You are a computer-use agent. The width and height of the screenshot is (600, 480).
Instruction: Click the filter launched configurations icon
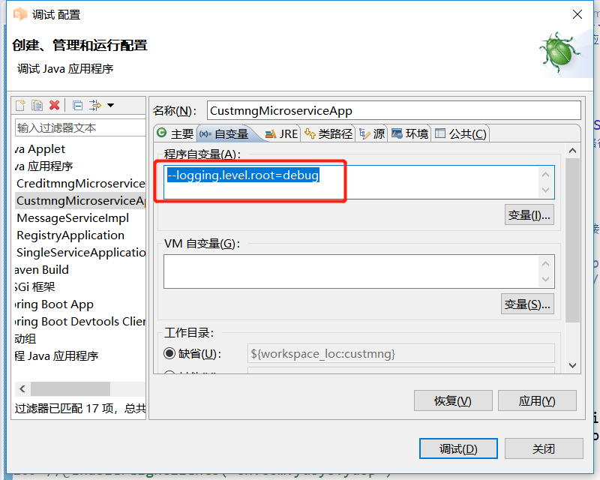coord(95,105)
